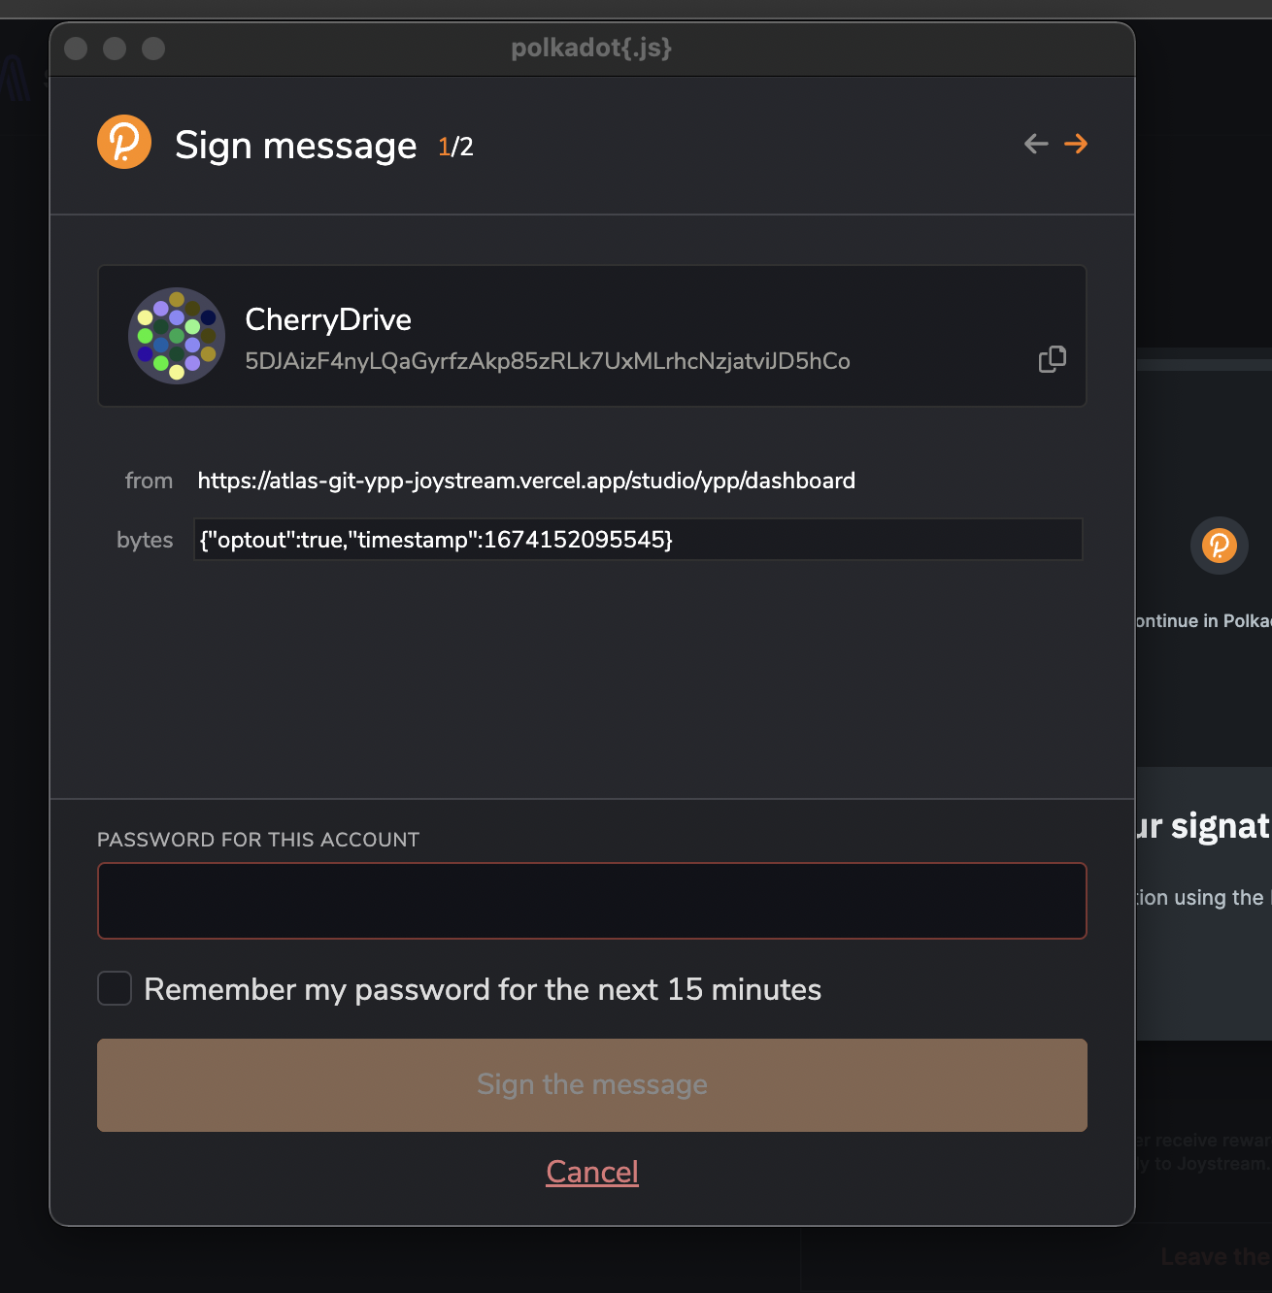Select the polkadot{.js} window title bar
Viewport: 1272px width, 1293px height.
click(591, 48)
